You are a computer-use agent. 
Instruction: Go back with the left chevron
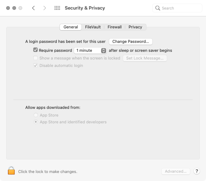[33, 8]
